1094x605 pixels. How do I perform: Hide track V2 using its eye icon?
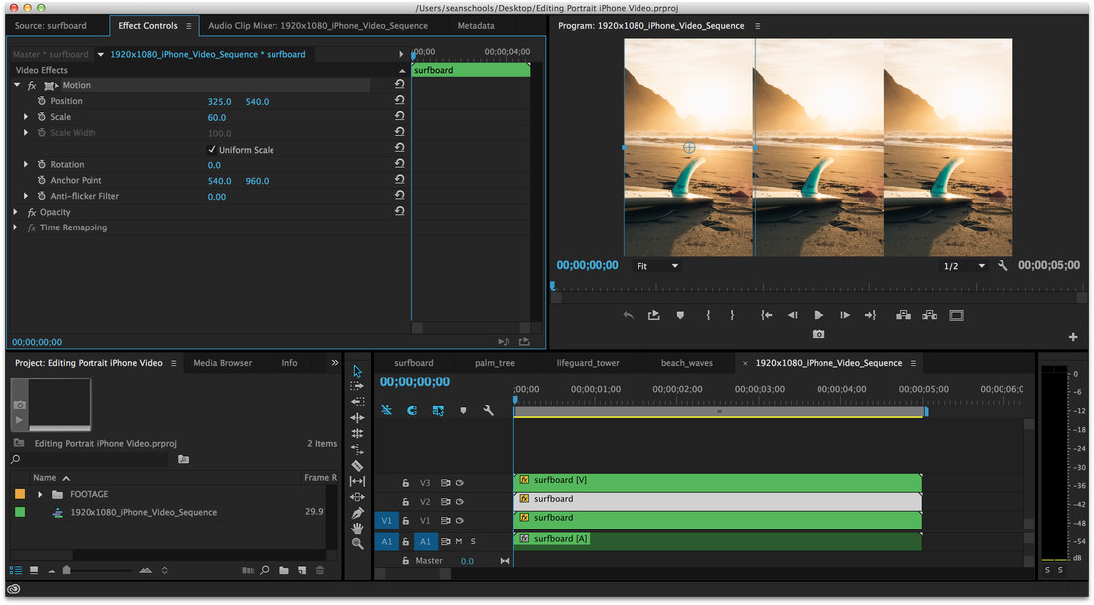(x=459, y=502)
